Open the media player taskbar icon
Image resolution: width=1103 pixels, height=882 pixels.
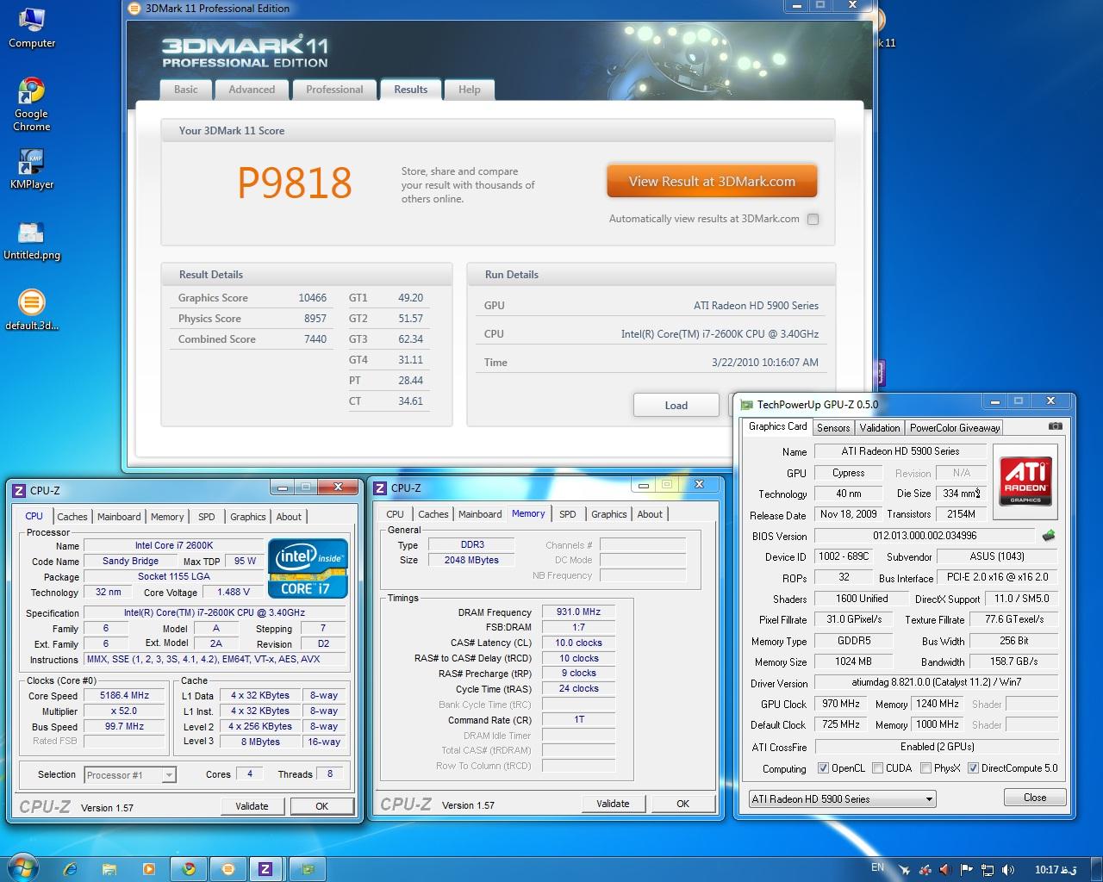(x=149, y=869)
